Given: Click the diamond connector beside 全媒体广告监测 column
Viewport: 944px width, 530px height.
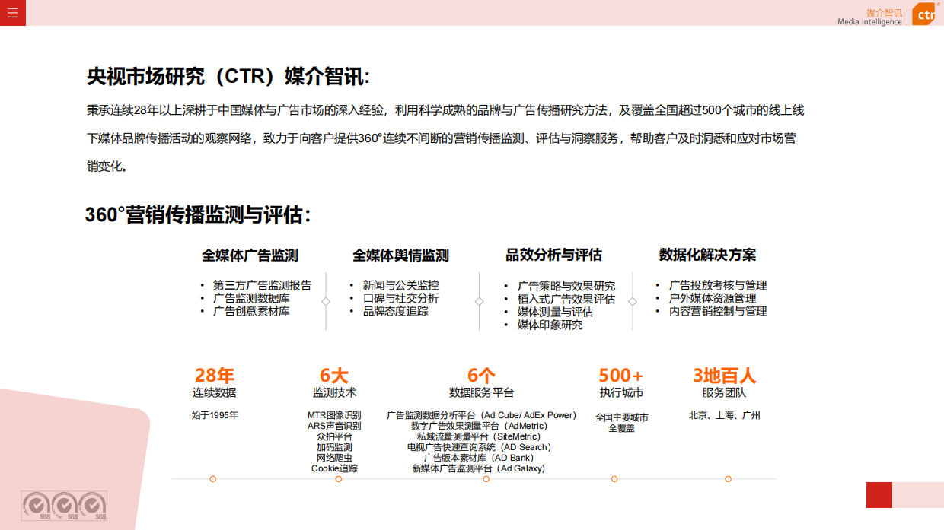Looking at the screenshot, I should tap(326, 301).
